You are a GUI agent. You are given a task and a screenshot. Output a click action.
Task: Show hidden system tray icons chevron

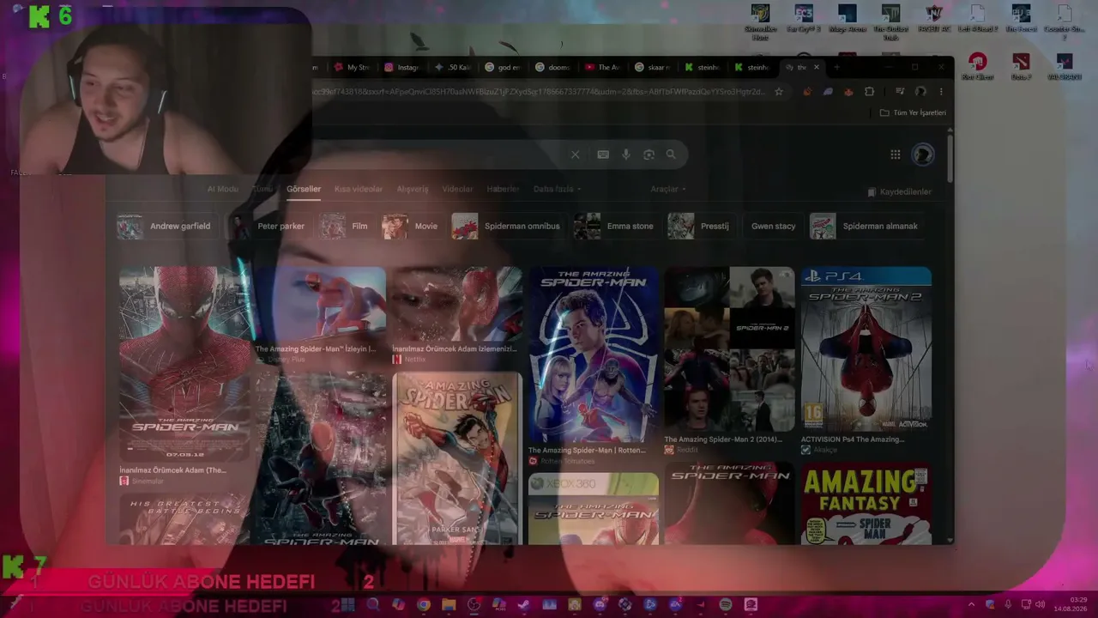pyautogui.click(x=971, y=605)
